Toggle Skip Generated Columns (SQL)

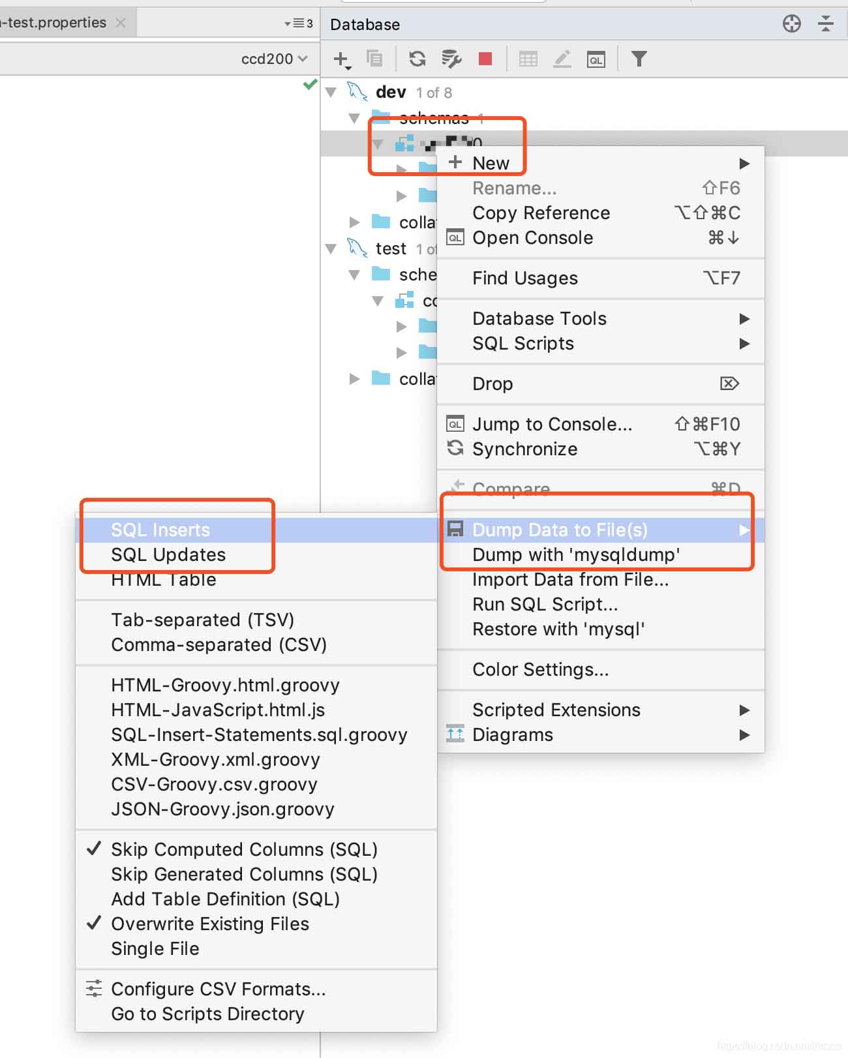pyautogui.click(x=256, y=874)
